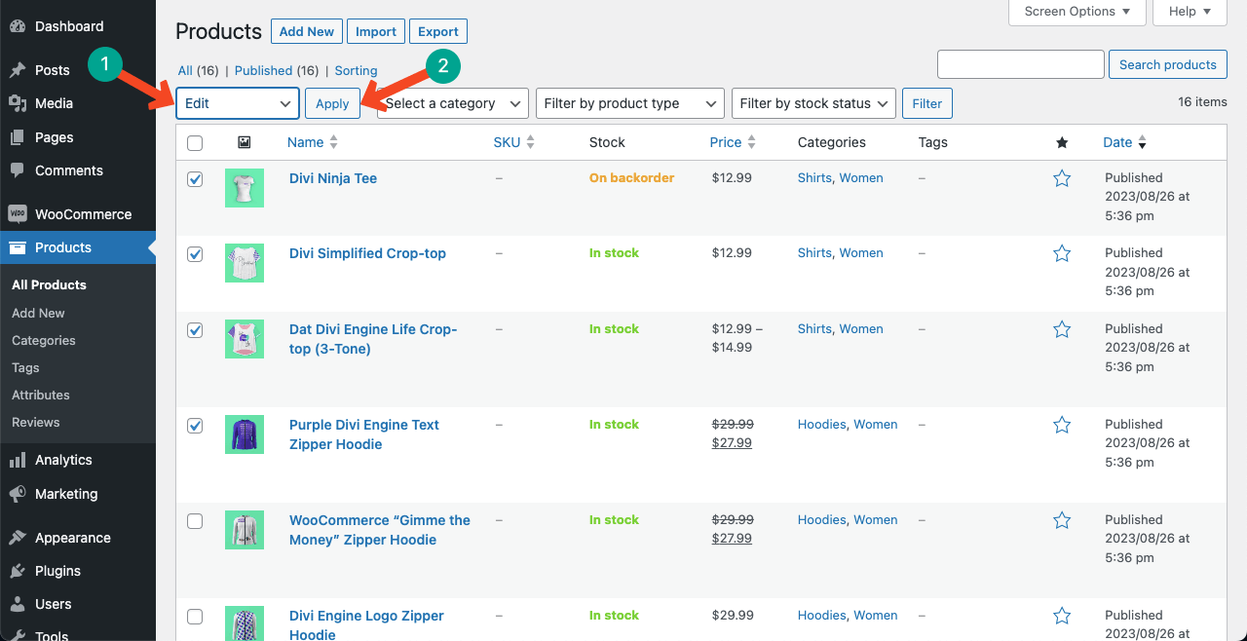Viewport: 1247px width, 641px height.
Task: Open Reviews submenu item
Action: click(36, 422)
